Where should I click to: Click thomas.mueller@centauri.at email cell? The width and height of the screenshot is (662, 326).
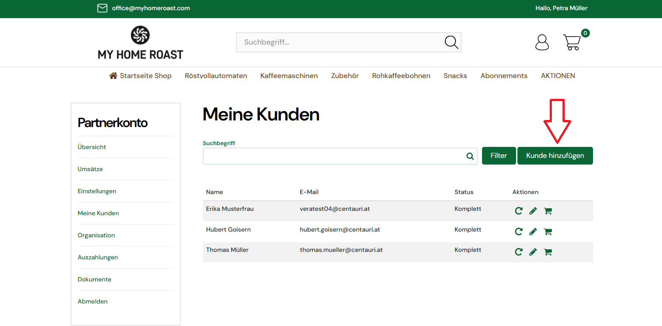pos(341,250)
